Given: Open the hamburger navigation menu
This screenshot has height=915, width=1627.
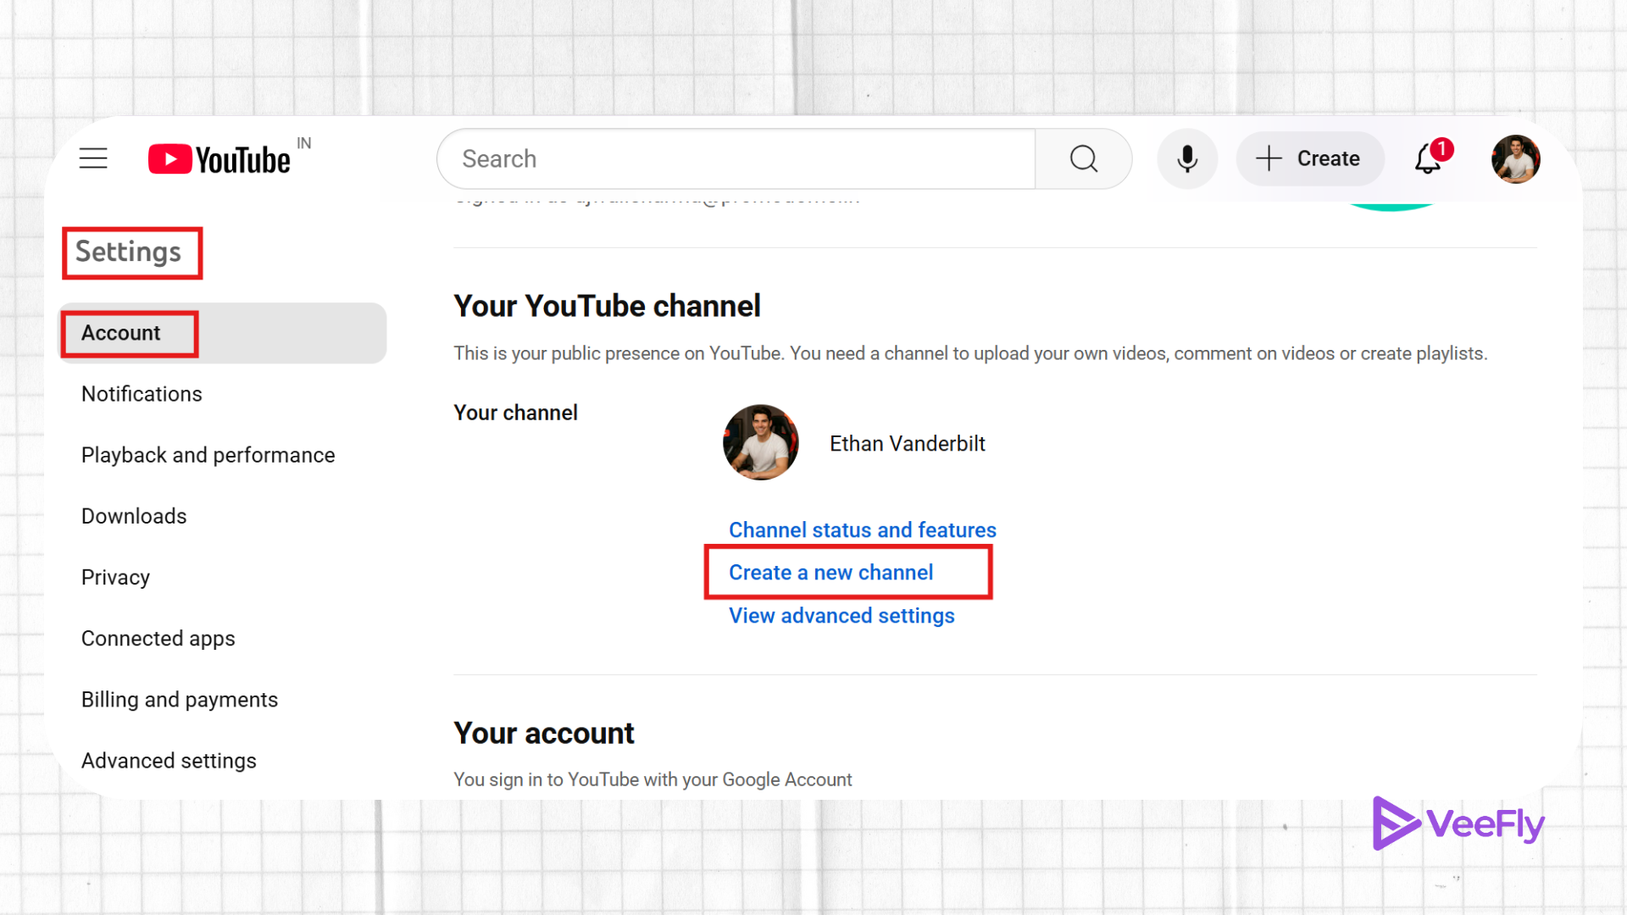Looking at the screenshot, I should 93,158.
